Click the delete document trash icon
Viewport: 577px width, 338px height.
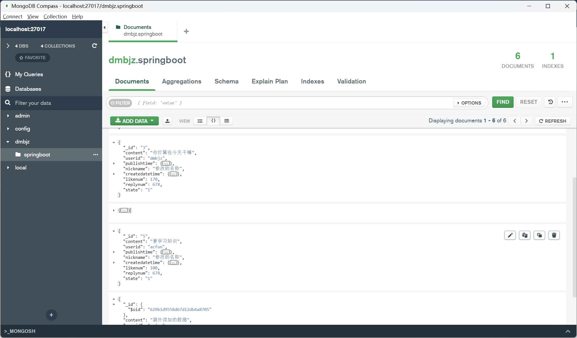click(x=554, y=235)
